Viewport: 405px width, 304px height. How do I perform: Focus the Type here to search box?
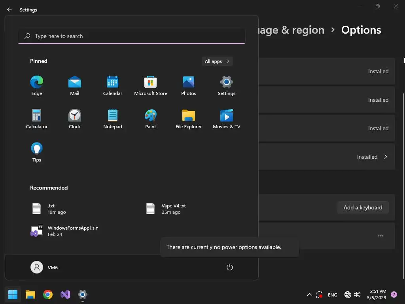[132, 36]
